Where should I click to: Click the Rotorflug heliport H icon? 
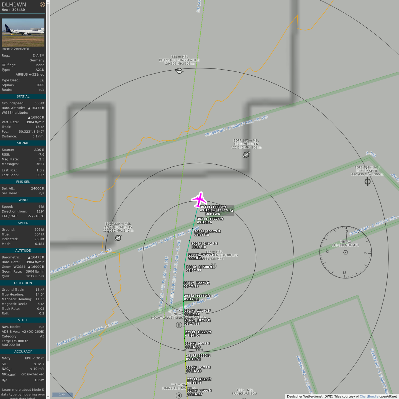[x=213, y=266]
